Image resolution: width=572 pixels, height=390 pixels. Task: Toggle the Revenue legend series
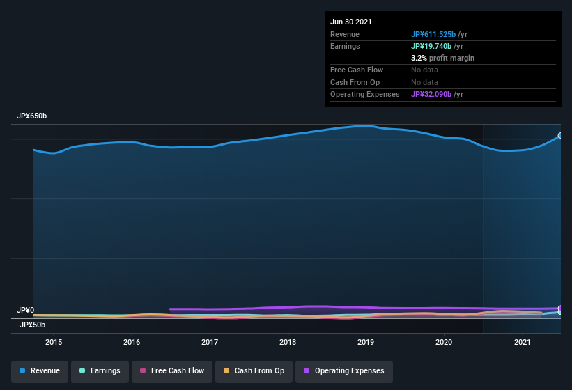tap(40, 371)
